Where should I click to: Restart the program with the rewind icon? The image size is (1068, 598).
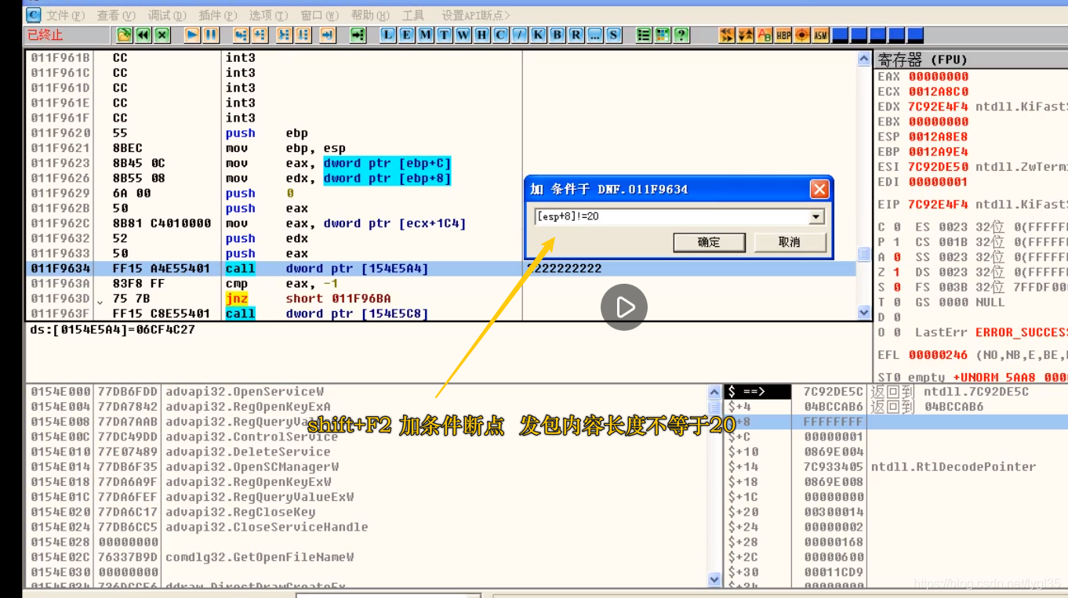(143, 34)
